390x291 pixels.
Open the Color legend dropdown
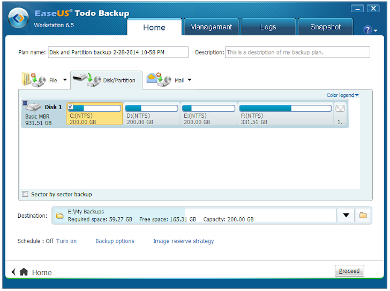click(x=342, y=95)
